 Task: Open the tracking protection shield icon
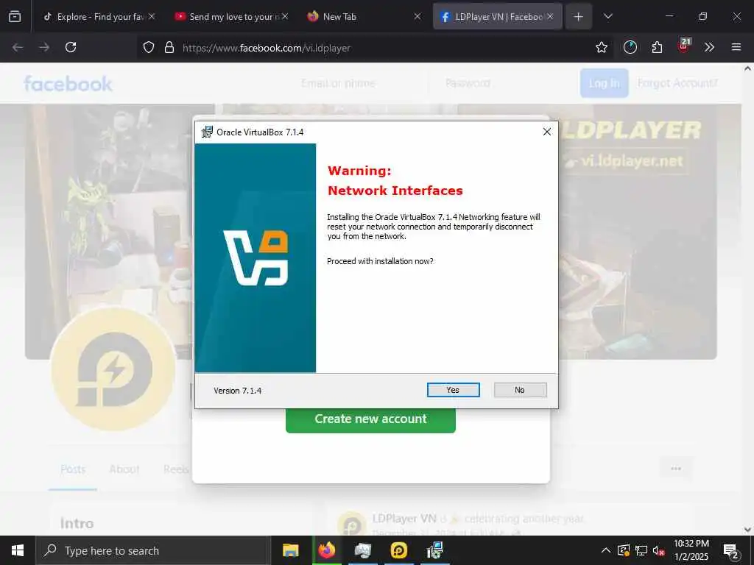click(x=149, y=47)
